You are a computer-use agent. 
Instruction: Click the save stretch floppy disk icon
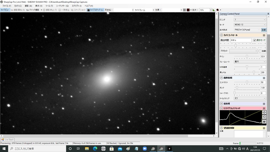264,121
